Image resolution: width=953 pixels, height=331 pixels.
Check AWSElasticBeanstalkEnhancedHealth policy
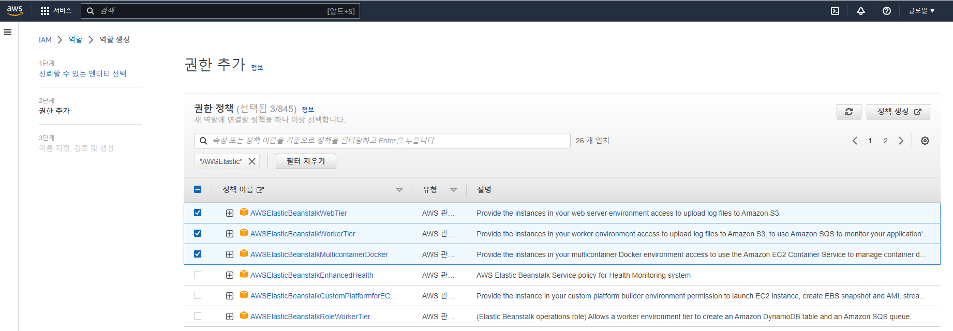point(198,275)
